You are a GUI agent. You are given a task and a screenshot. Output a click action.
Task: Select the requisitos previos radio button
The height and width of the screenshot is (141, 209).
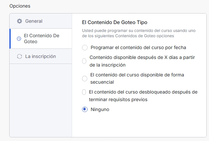pos(84,92)
